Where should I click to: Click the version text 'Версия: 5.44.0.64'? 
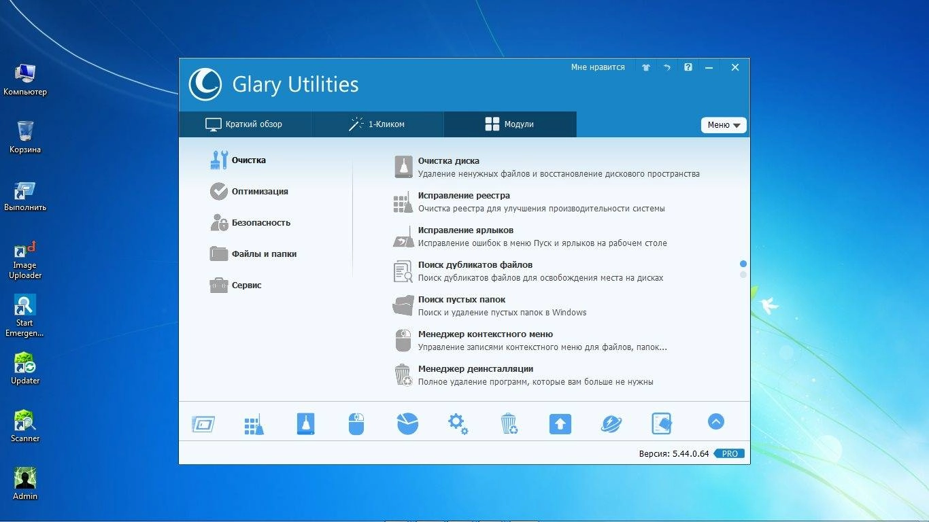[674, 453]
